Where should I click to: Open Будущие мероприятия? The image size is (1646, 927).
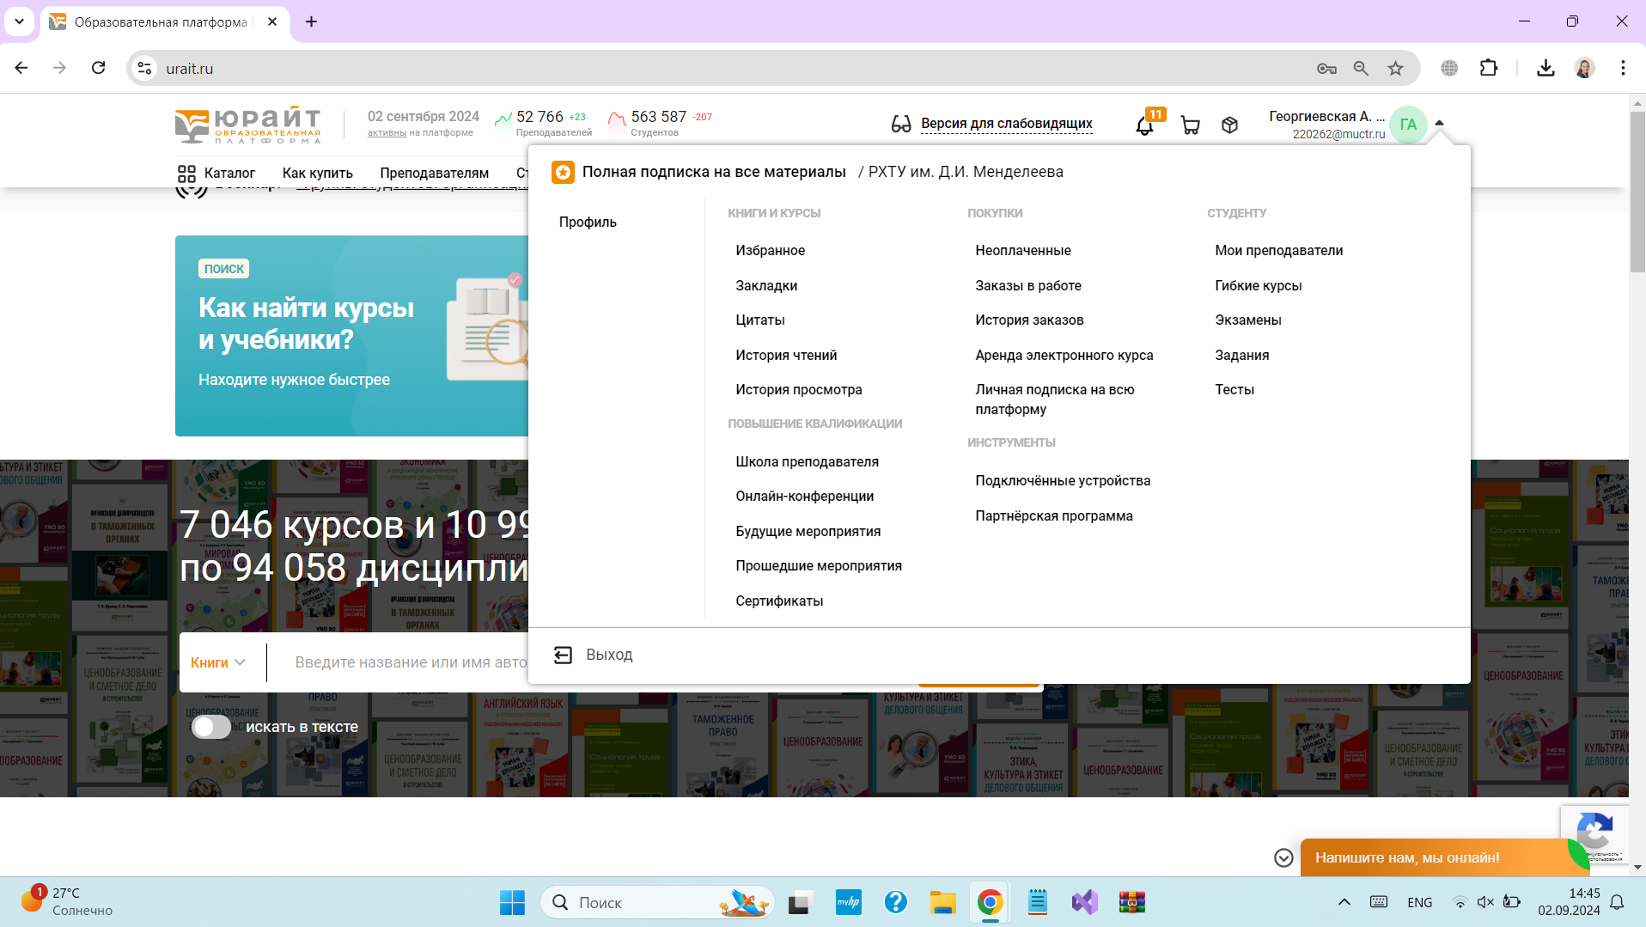(x=808, y=531)
